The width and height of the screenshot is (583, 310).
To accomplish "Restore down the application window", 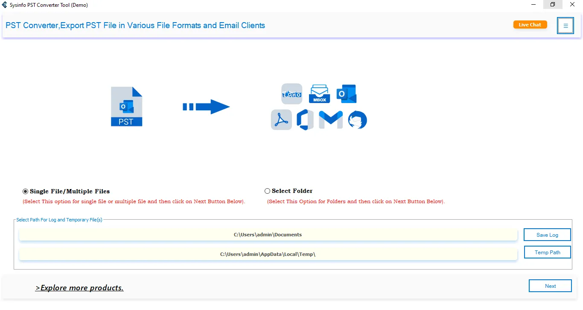I will pyautogui.click(x=553, y=4).
